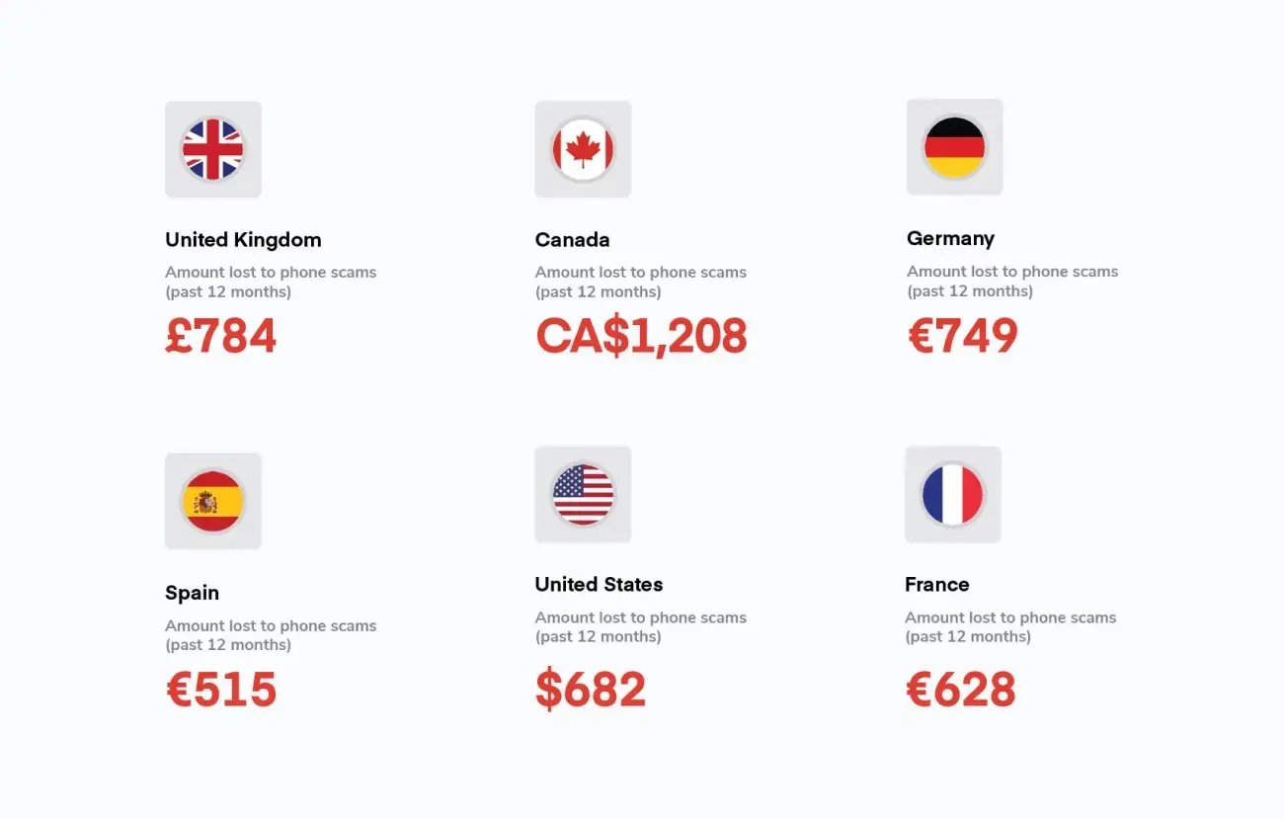Click the €628 amount figure
The image size is (1284, 819).
(960, 689)
